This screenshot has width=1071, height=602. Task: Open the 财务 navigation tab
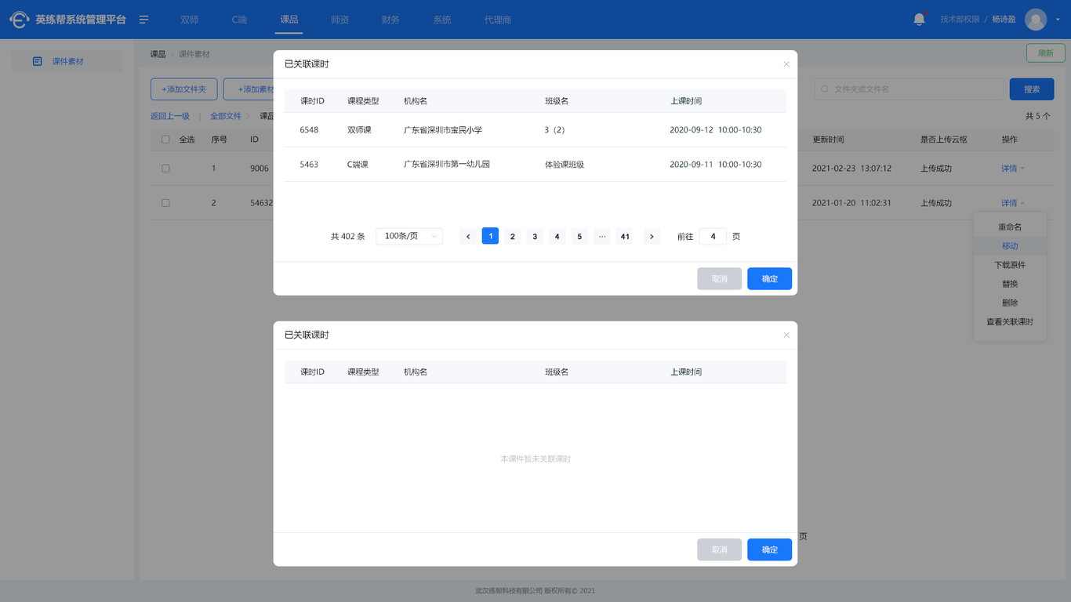[390, 20]
